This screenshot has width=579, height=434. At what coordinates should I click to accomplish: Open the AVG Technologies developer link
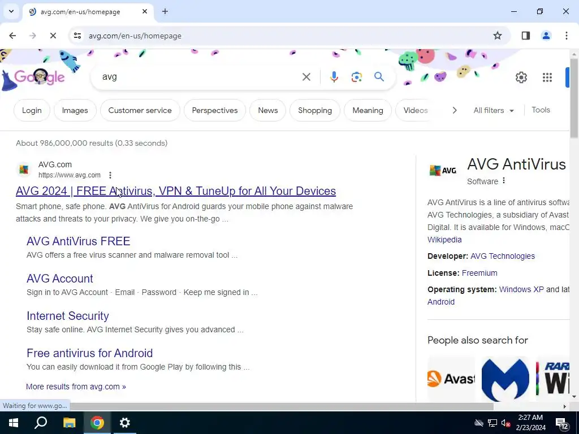pyautogui.click(x=503, y=256)
